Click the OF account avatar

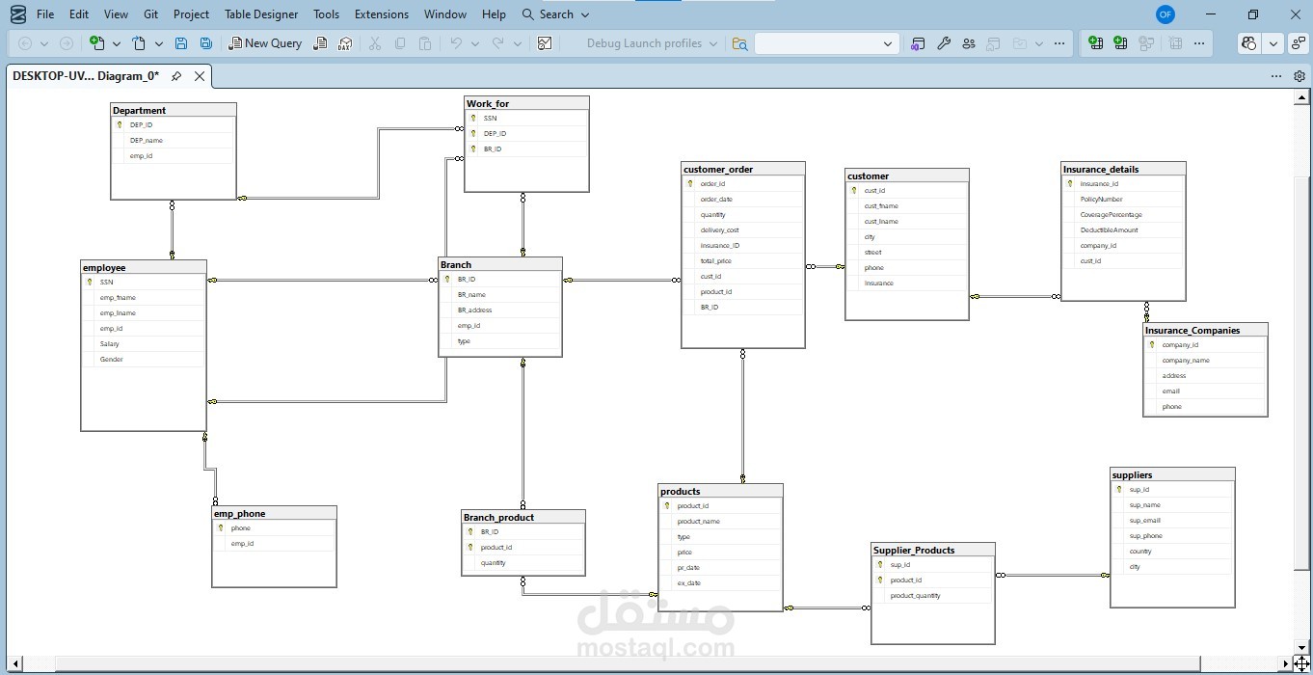pyautogui.click(x=1166, y=14)
